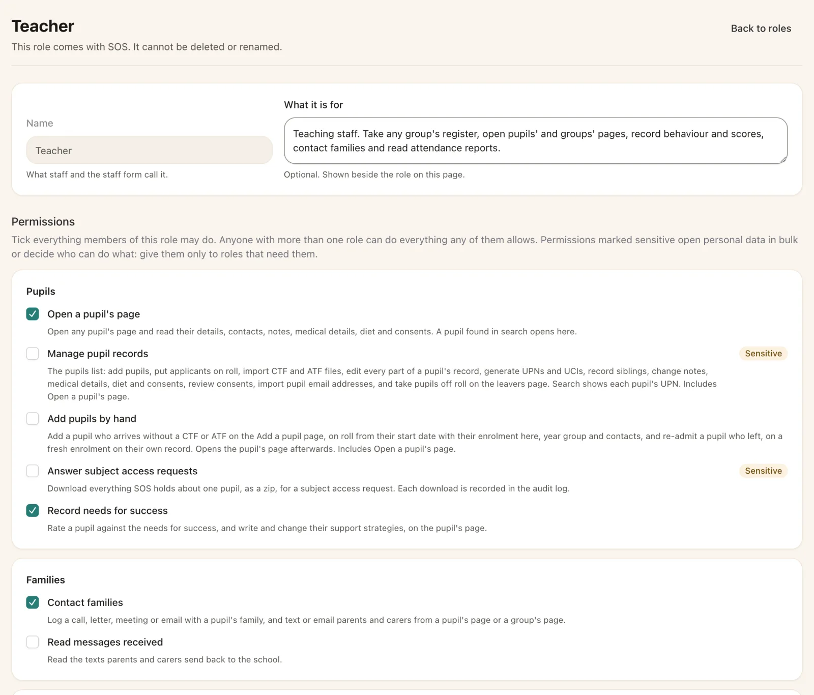This screenshot has height=695, width=814.
Task: Click the 'The pupils list: add pupils' description
Action: tap(382, 384)
